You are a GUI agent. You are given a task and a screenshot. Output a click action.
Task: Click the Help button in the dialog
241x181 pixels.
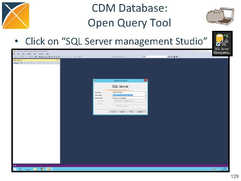[131, 112]
